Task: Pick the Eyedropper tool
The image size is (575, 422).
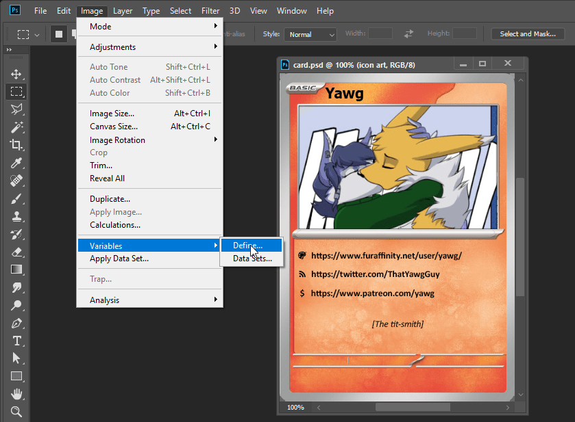Action: 16,163
